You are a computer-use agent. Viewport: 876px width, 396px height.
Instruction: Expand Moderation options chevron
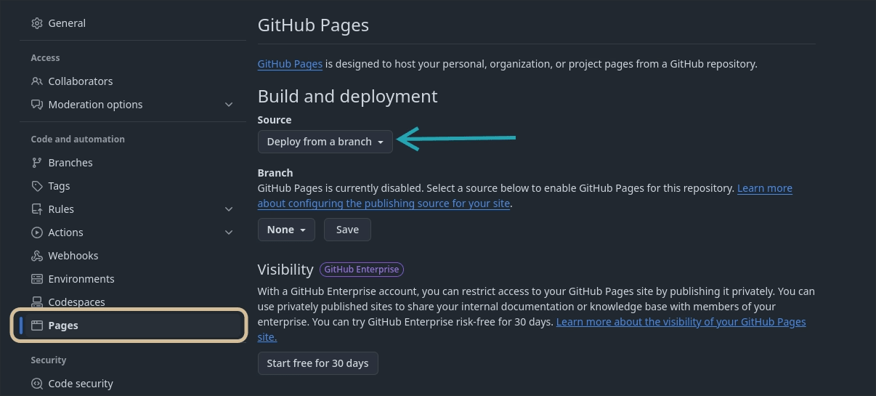coord(229,105)
